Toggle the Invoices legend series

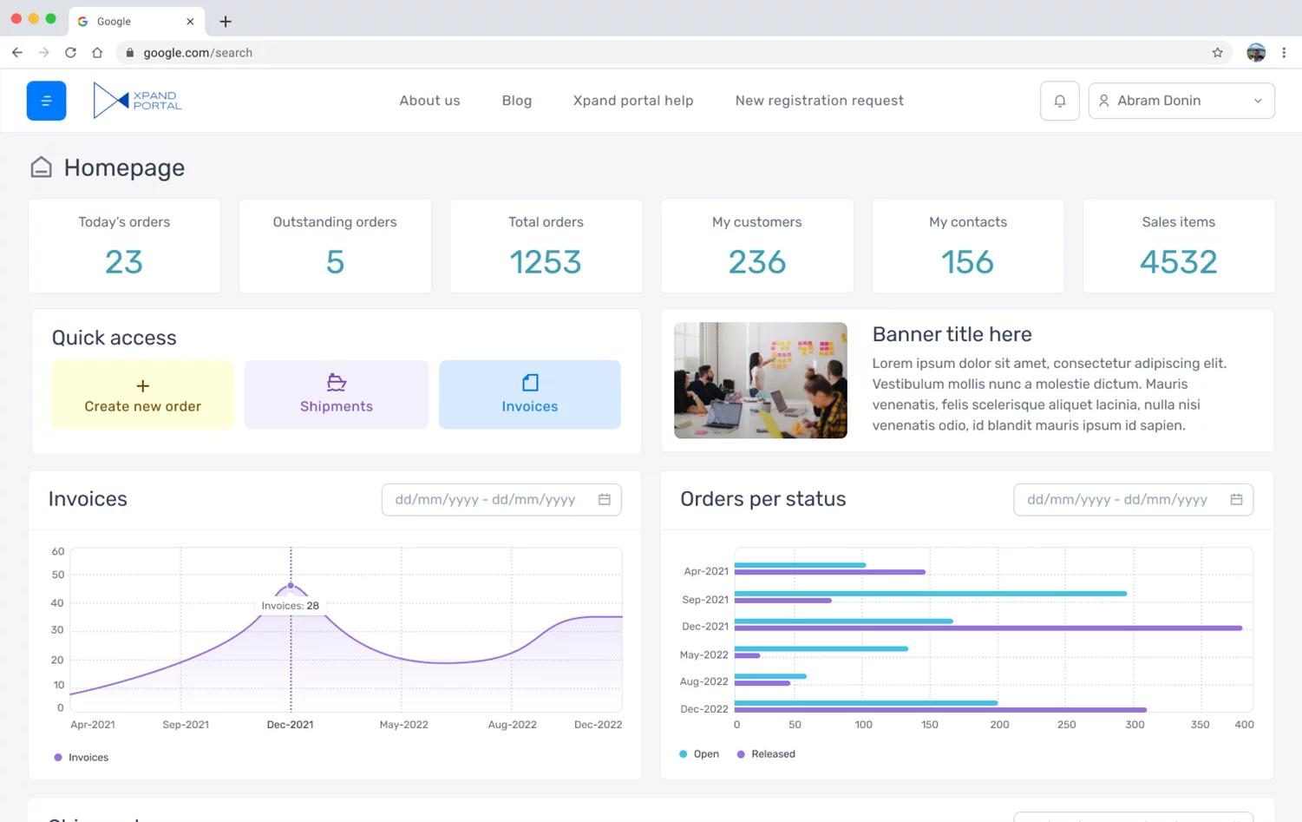tap(82, 757)
